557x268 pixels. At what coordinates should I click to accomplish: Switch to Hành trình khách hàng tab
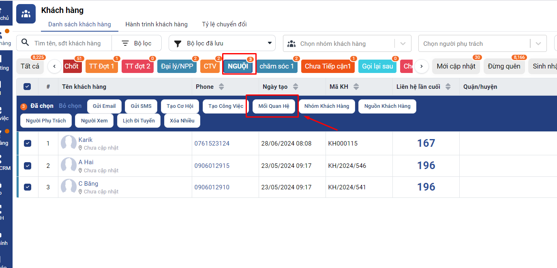point(156,24)
